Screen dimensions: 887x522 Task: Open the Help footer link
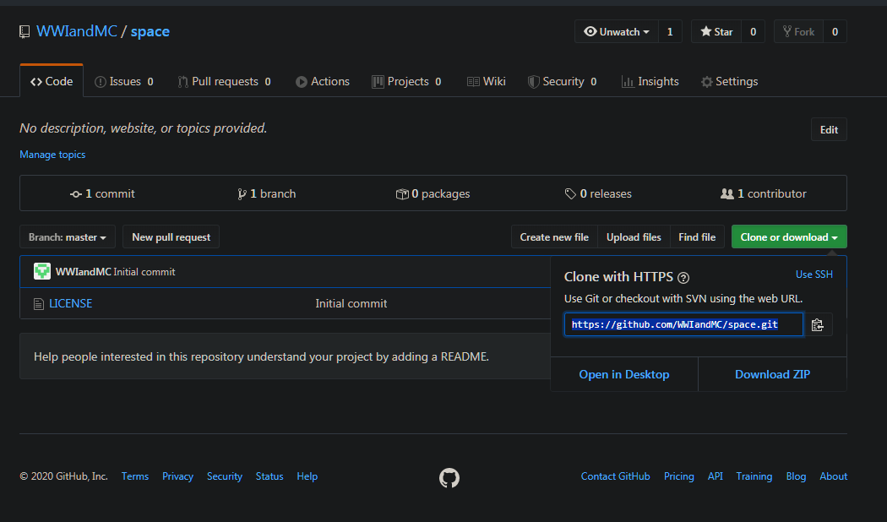(307, 476)
